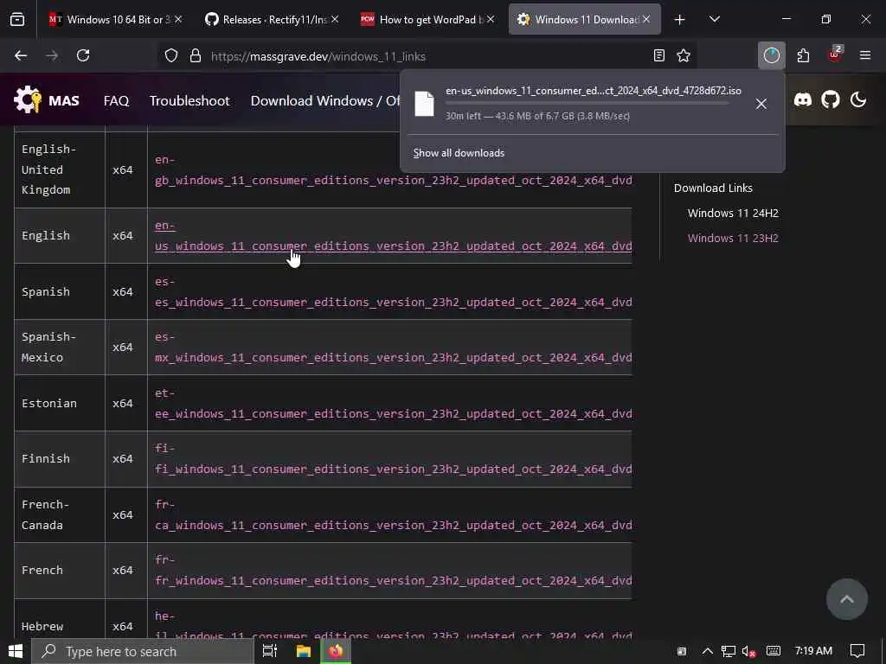This screenshot has width=886, height=664.
Task: Open the FAQ menu item
Action: (117, 100)
